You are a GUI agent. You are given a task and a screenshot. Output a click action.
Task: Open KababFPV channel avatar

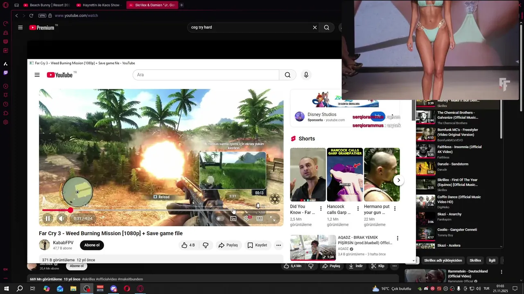pos(44,245)
